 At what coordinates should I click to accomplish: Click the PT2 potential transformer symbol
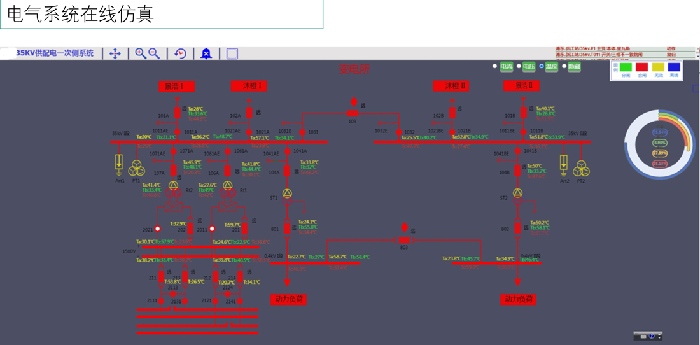click(581, 168)
